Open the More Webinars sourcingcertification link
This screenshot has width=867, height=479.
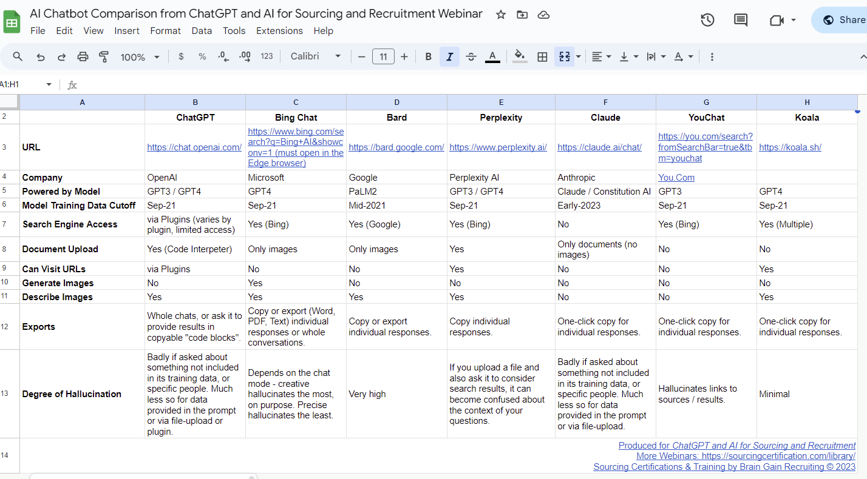746,456
